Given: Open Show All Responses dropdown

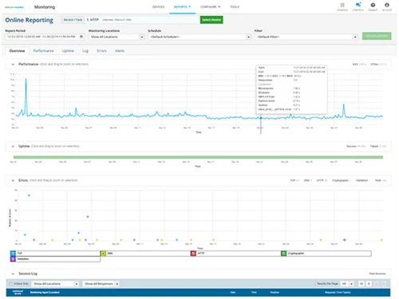Looking at the screenshot, I should 101,284.
